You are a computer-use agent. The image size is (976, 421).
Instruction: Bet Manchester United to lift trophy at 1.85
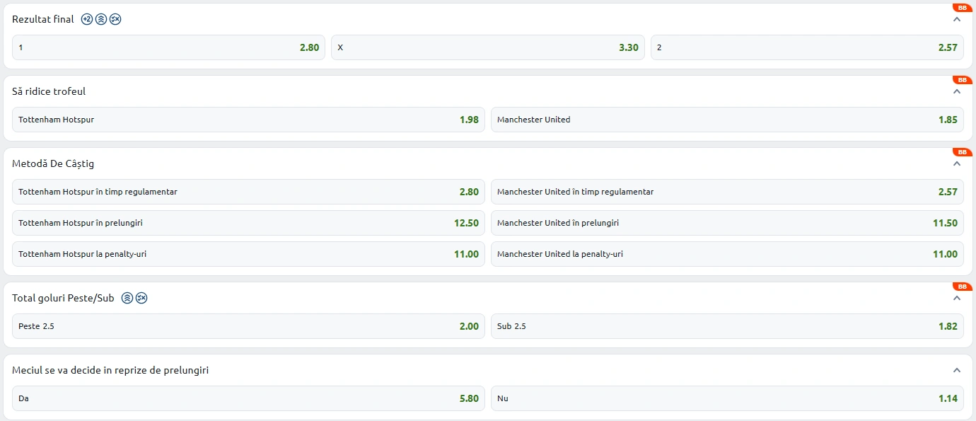[x=727, y=120]
